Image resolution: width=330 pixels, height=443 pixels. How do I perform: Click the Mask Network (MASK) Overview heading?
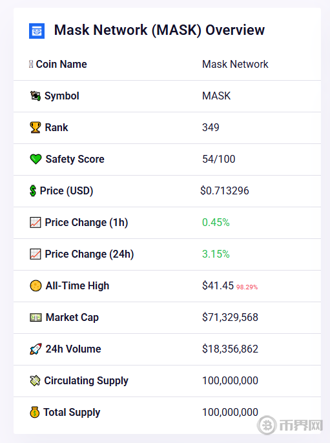[160, 30]
